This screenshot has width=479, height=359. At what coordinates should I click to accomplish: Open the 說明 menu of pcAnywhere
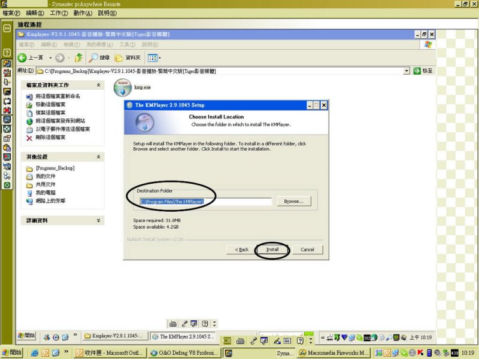click(x=107, y=13)
